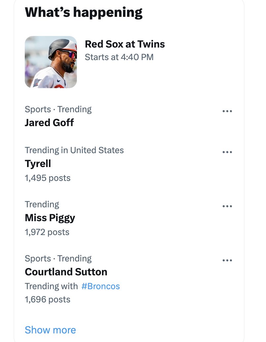Click the Trending in United States label
The image size is (266, 342).
click(x=74, y=150)
